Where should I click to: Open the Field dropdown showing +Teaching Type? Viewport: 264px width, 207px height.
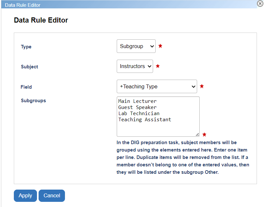coord(157,86)
